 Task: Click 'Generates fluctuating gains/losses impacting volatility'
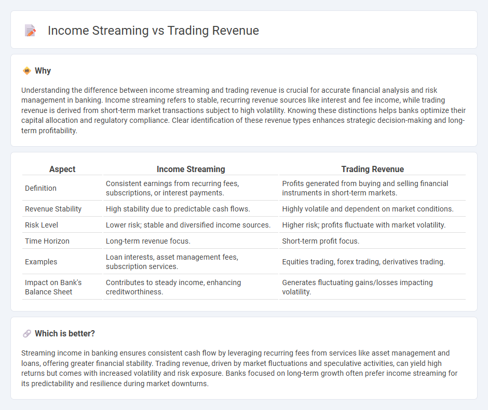point(357,287)
